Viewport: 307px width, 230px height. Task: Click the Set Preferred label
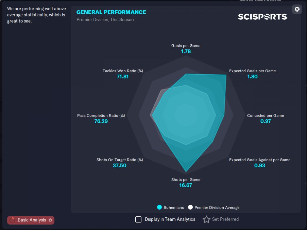click(x=225, y=219)
